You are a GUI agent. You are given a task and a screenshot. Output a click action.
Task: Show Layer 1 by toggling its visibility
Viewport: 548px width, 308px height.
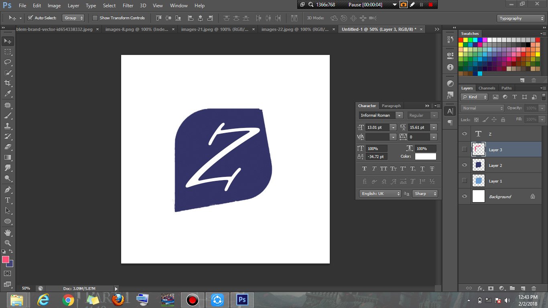(x=465, y=181)
